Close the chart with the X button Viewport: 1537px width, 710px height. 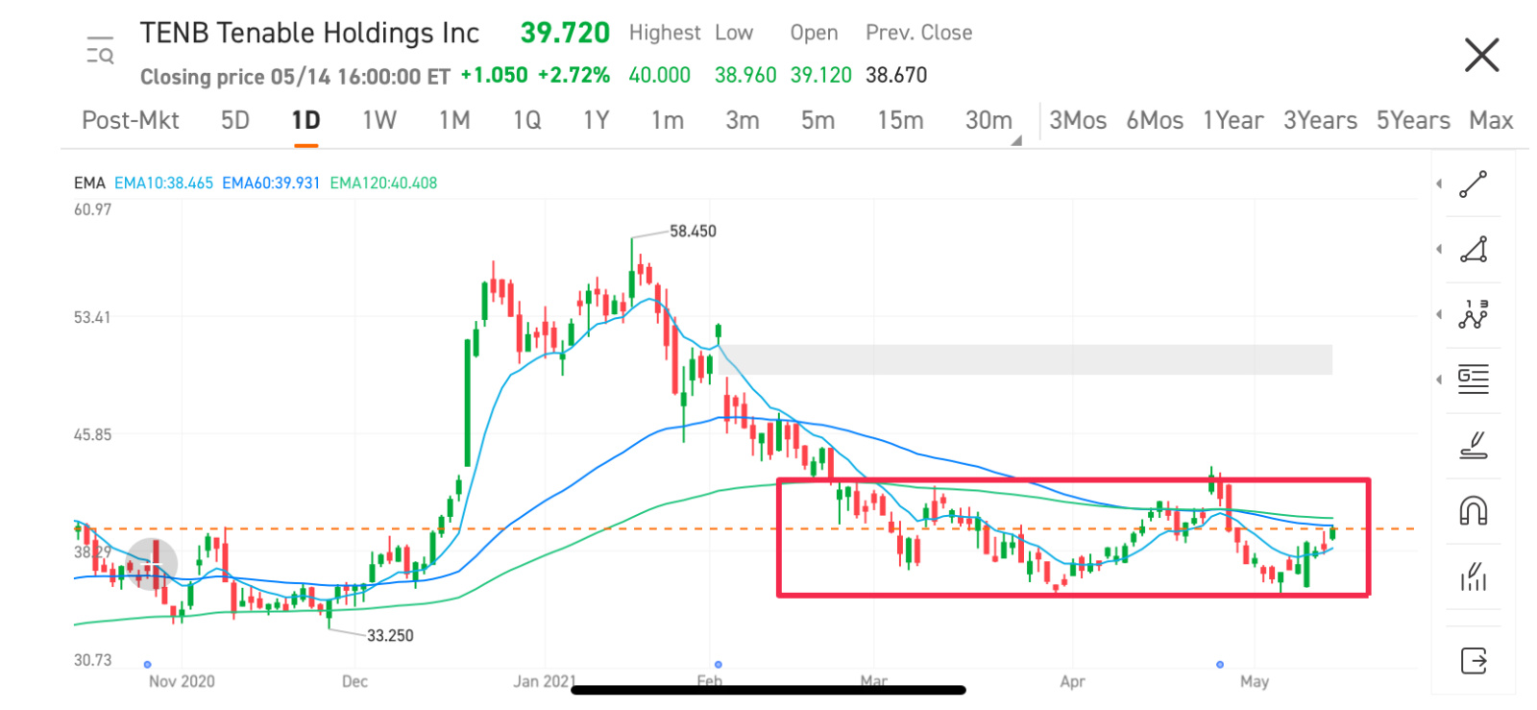(x=1481, y=55)
